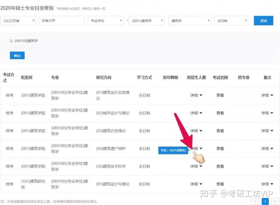This screenshot has height=205, width=280.
Task: Click the (02)城市设计与理论 research direction cell
Action: click(113, 113)
